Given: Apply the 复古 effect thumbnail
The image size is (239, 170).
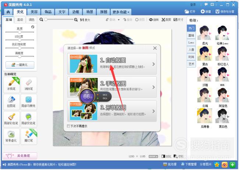Looking at the screenshot, I should pyautogui.click(x=204, y=54).
